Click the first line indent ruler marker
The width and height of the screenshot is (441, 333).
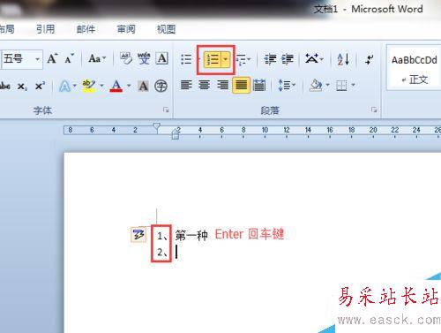point(157,127)
